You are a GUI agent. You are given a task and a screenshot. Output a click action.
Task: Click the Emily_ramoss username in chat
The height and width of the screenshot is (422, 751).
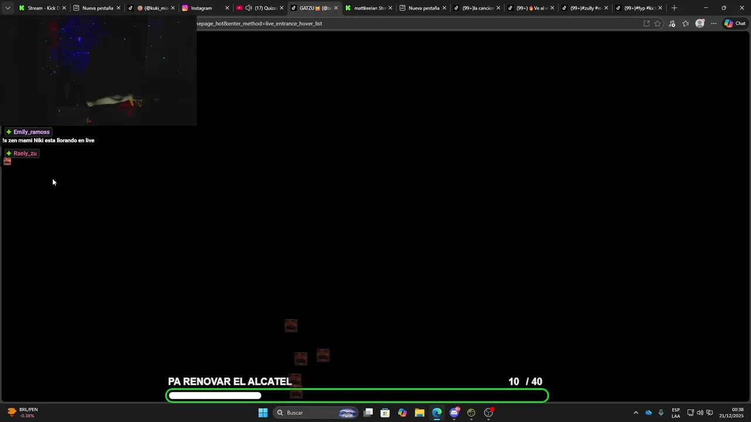coord(32,132)
